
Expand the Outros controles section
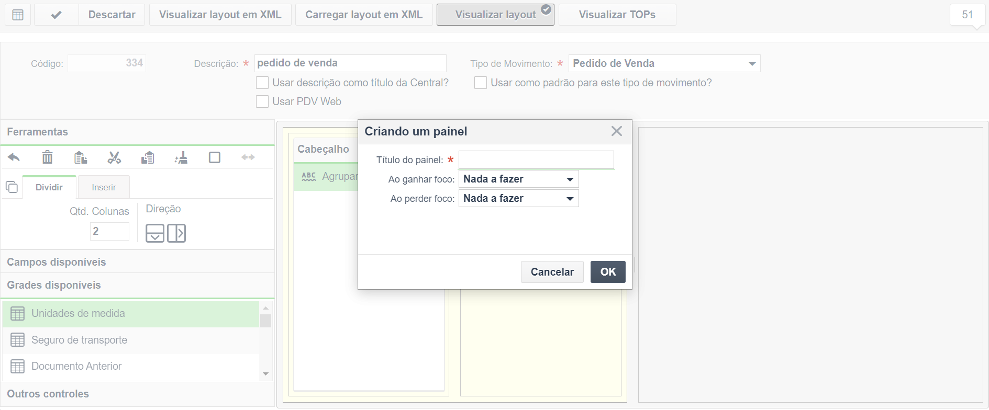pyautogui.click(x=138, y=394)
